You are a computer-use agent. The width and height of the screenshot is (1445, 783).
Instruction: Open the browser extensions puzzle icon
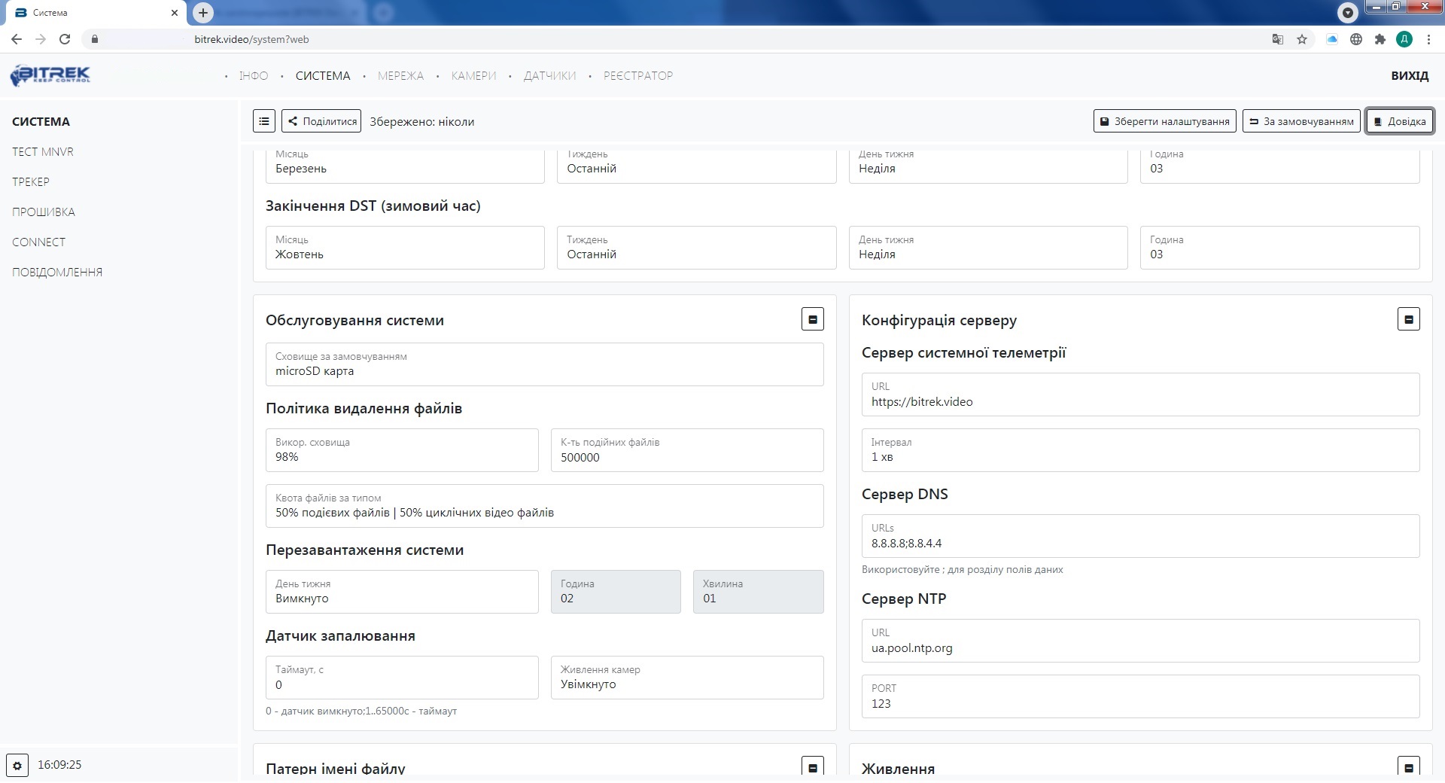1380,39
